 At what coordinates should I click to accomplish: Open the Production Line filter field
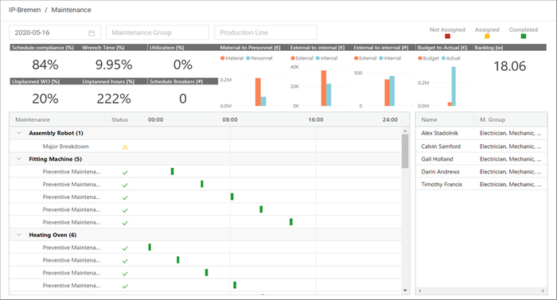[x=265, y=33]
